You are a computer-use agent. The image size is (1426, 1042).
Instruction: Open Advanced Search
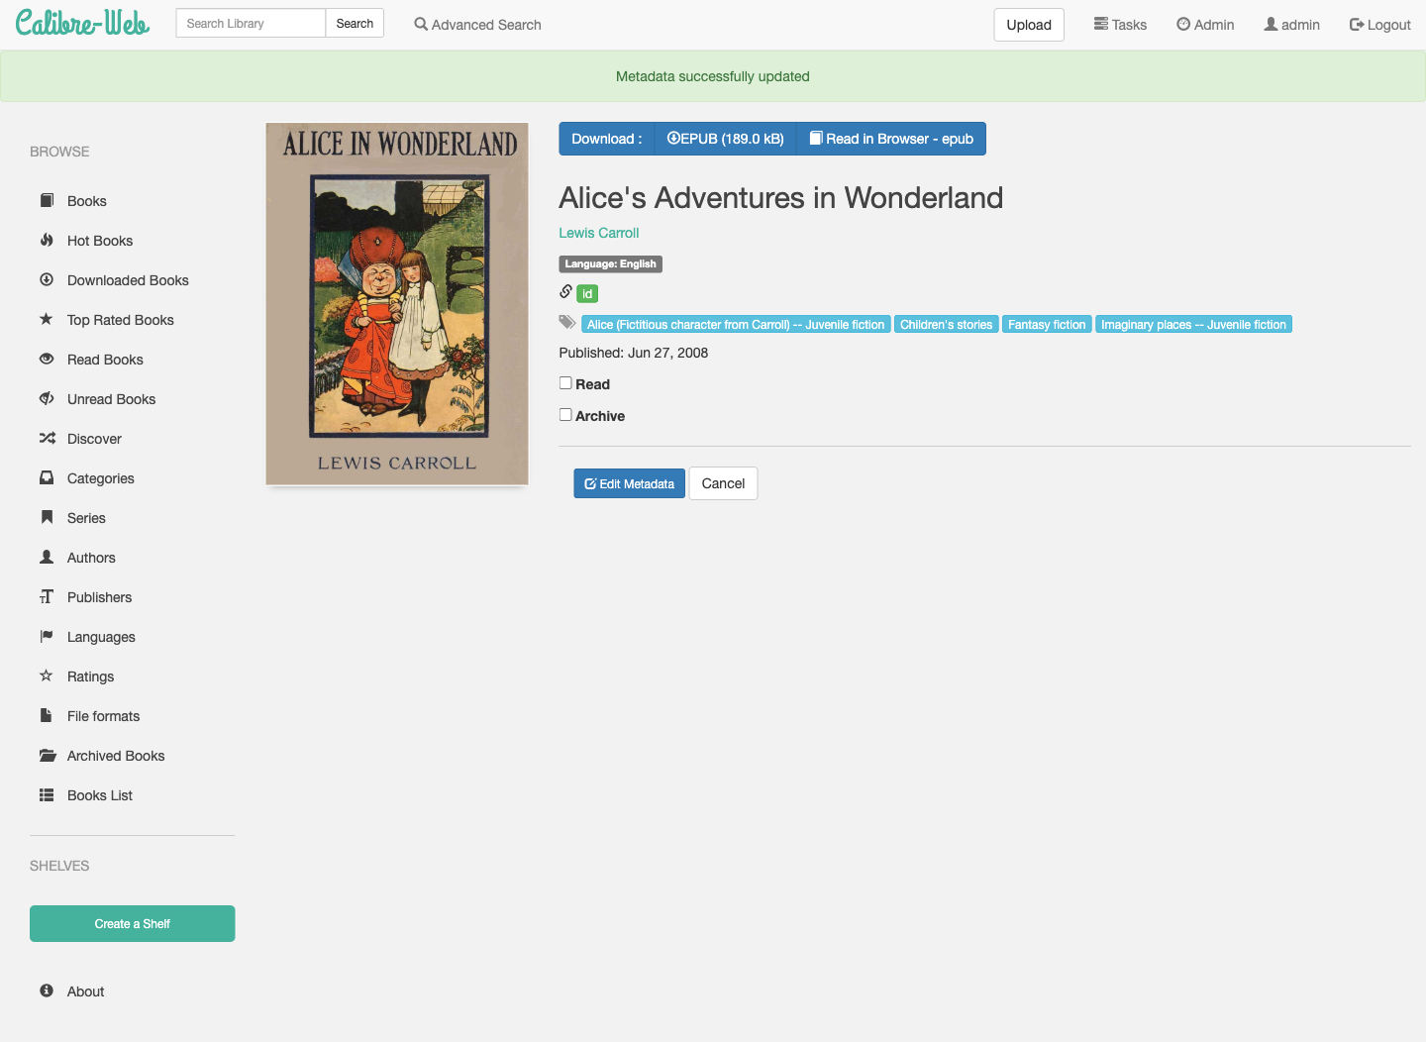click(x=477, y=25)
